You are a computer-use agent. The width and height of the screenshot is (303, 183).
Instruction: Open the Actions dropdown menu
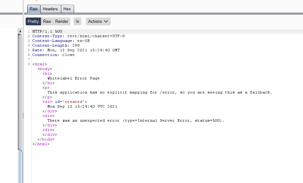click(98, 22)
